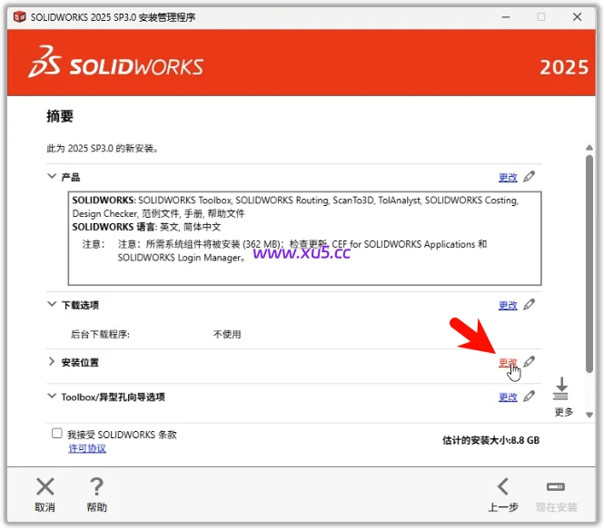Image resolution: width=604 pixels, height=529 pixels.
Task: Click the 现在安装 install icon
Action: (556, 487)
